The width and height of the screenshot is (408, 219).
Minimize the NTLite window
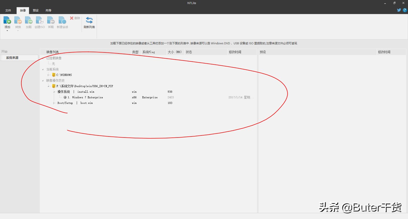tap(385, 3)
